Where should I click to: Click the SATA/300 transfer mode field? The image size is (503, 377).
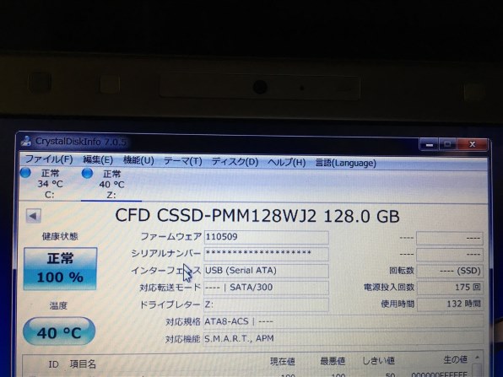(x=266, y=288)
